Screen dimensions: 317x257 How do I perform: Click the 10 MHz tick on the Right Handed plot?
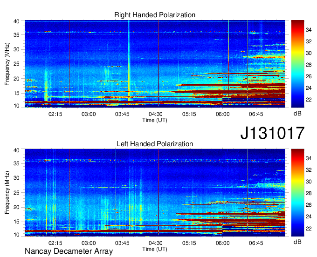(x=16, y=106)
